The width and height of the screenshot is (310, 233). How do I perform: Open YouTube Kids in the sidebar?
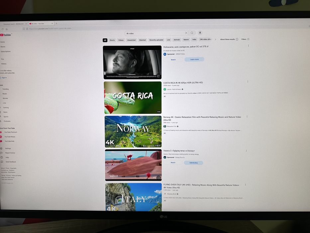[x=9, y=141]
